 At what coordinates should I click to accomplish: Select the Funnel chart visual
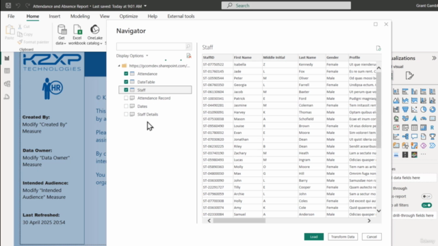(405, 109)
